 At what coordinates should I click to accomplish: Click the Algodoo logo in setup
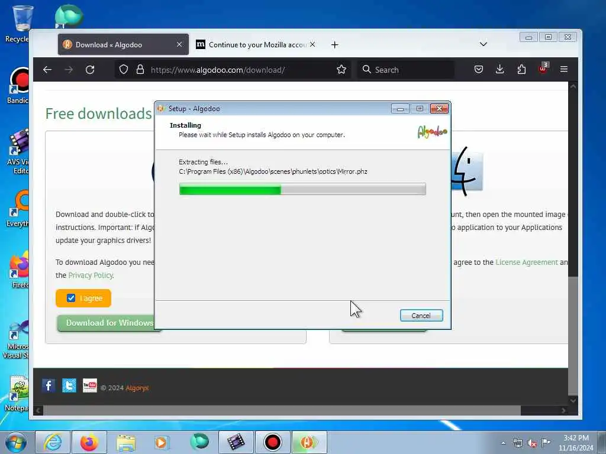(x=433, y=132)
